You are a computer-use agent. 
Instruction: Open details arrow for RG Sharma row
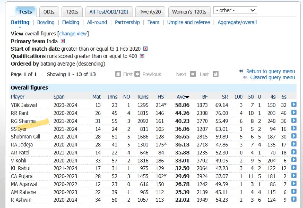pos(294,120)
